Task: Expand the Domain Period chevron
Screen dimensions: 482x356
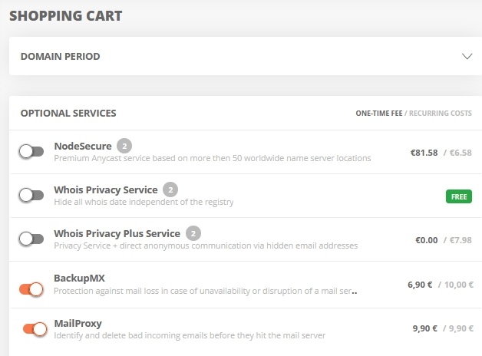Action: 467,57
